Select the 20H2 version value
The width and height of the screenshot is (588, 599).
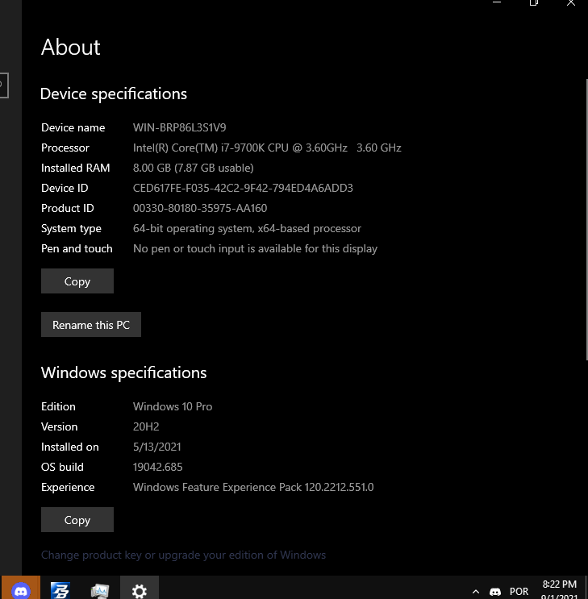coord(146,426)
